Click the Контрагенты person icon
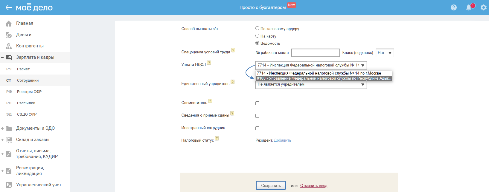Image resolution: width=489 pixels, height=192 pixels. point(9,46)
